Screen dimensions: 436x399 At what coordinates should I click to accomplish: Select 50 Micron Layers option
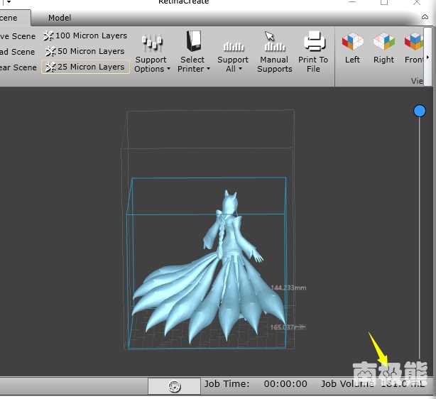pos(85,51)
